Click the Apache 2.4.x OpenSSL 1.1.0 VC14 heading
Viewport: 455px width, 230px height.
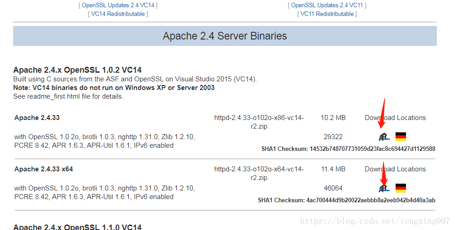[78, 227]
